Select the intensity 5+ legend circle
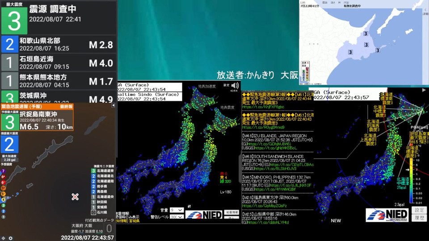 (x=3, y=188)
